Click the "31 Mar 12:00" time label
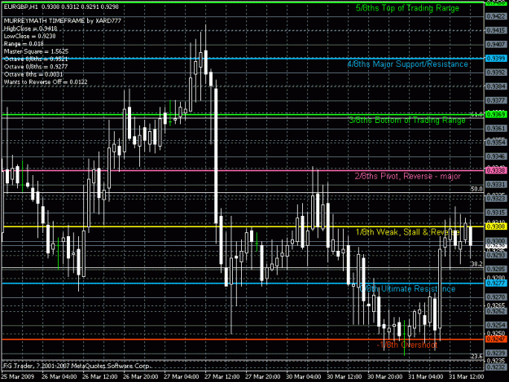This screenshot has height=382, width=509. (467, 377)
